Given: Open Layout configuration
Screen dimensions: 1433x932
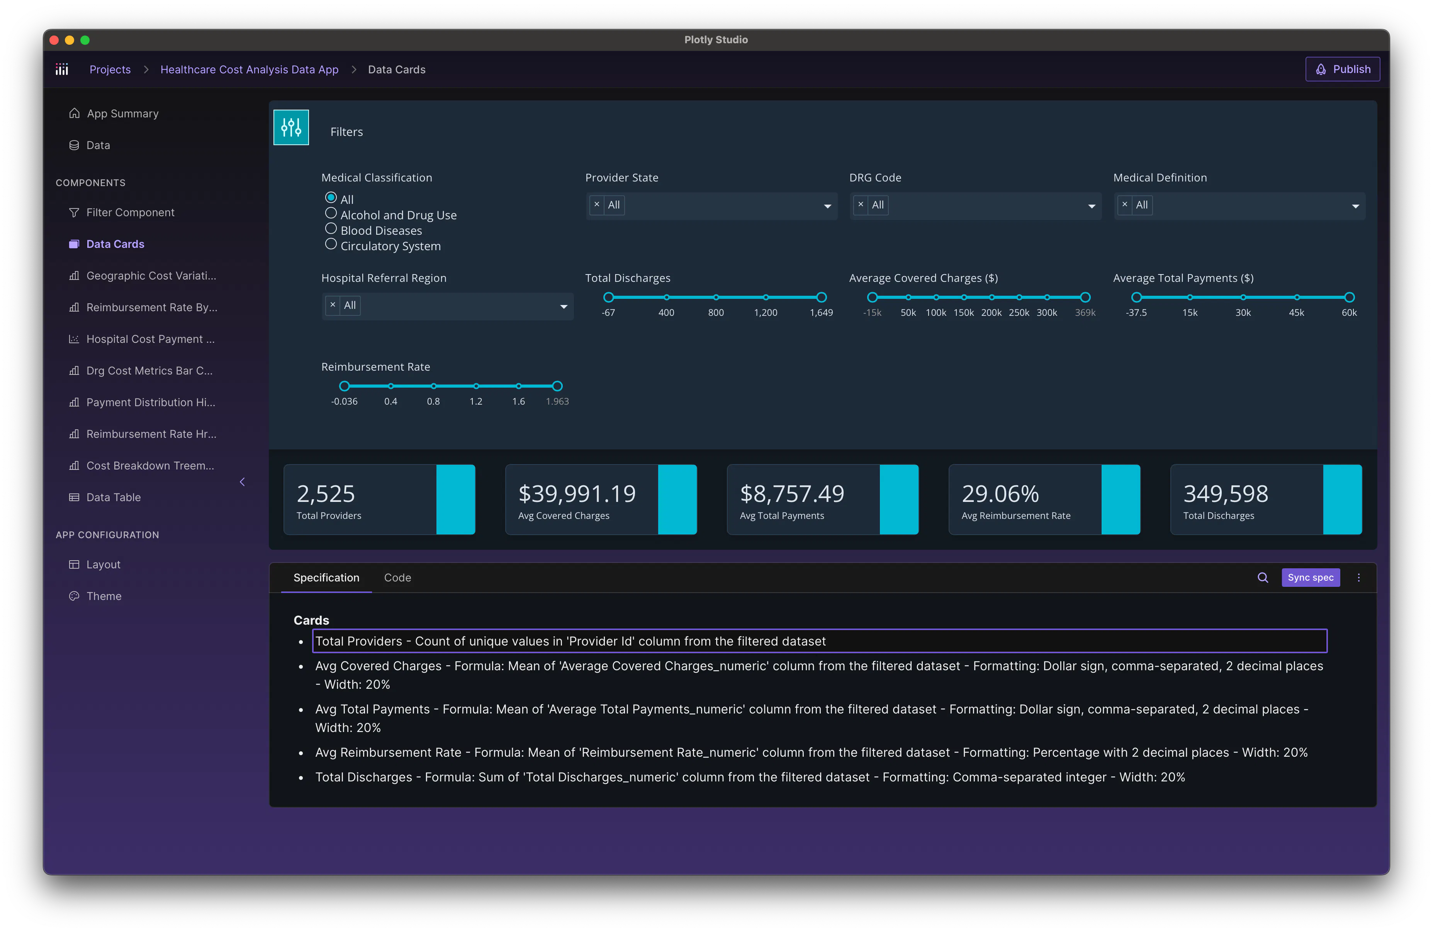Looking at the screenshot, I should 95,564.
